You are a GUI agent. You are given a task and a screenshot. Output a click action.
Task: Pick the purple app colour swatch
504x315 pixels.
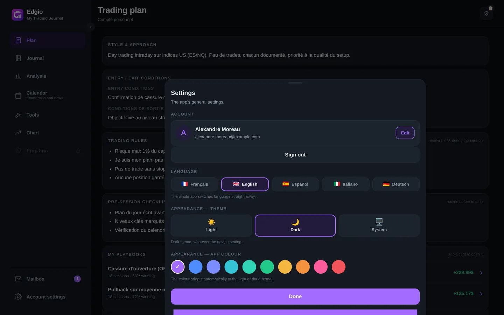178,267
